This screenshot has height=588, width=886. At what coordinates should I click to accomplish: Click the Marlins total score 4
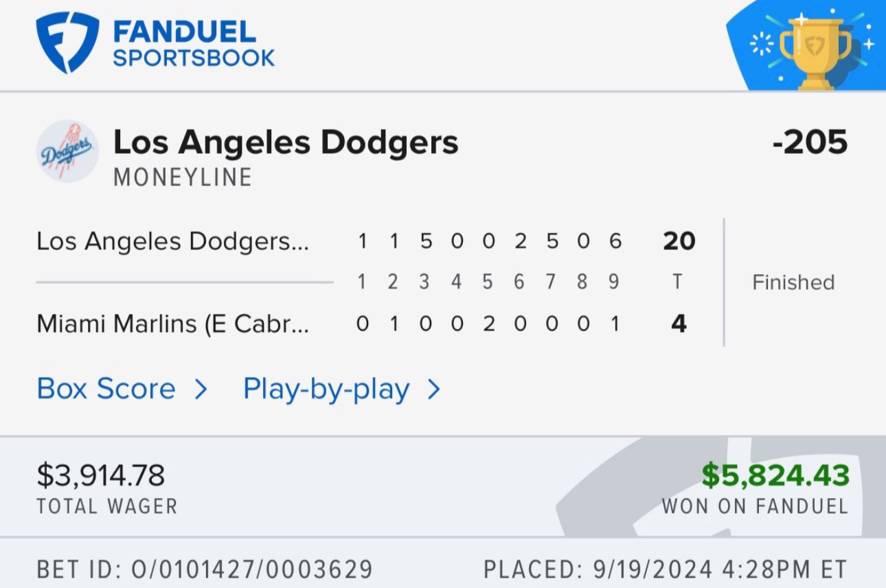point(679,324)
